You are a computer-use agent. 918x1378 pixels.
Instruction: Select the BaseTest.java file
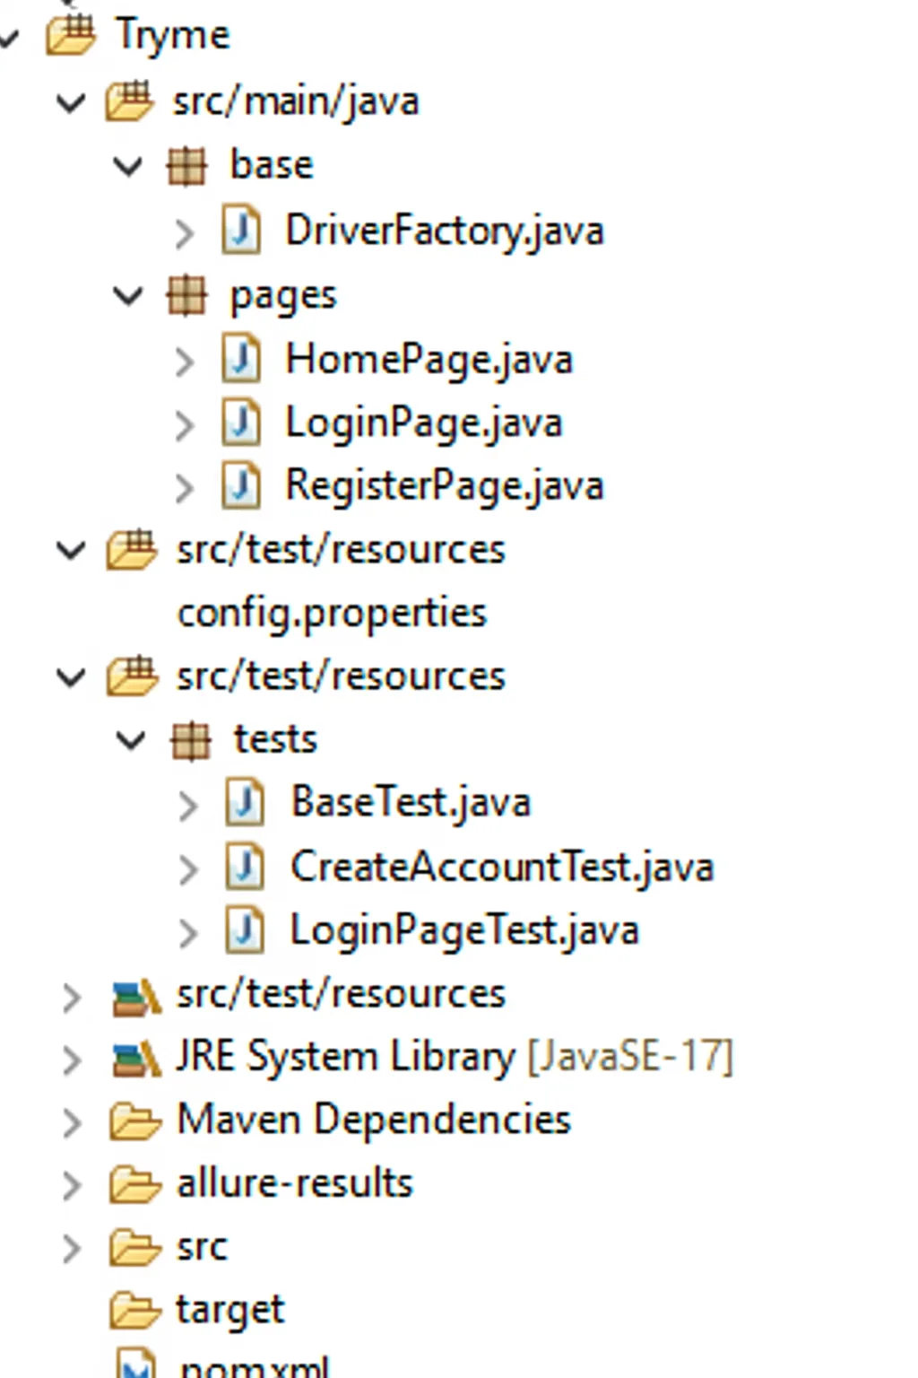click(x=411, y=803)
